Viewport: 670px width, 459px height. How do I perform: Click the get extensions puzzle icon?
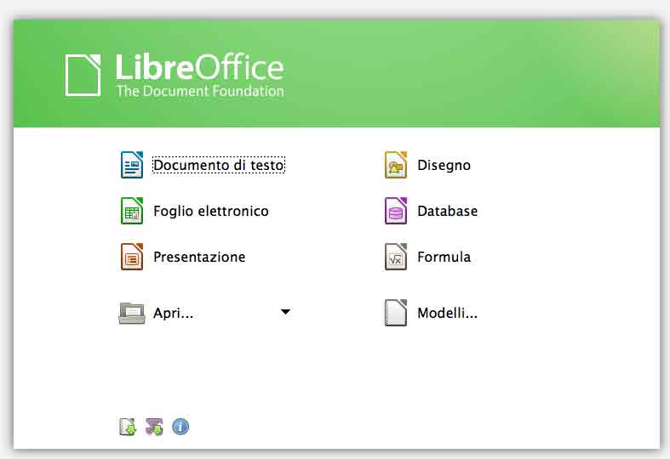tap(154, 427)
